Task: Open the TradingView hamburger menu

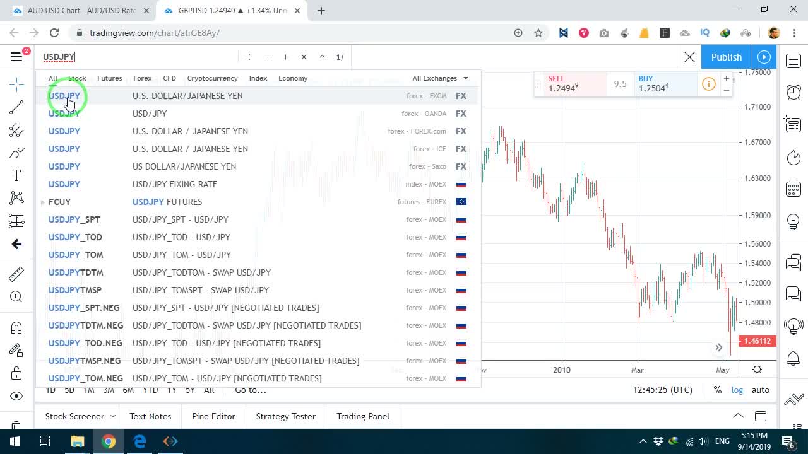Action: click(x=16, y=57)
